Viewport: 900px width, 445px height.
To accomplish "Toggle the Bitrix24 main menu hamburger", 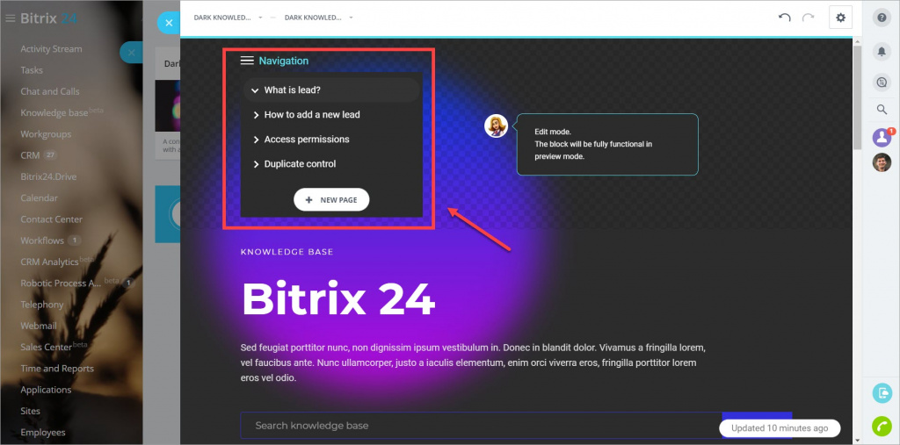I will click(10, 18).
